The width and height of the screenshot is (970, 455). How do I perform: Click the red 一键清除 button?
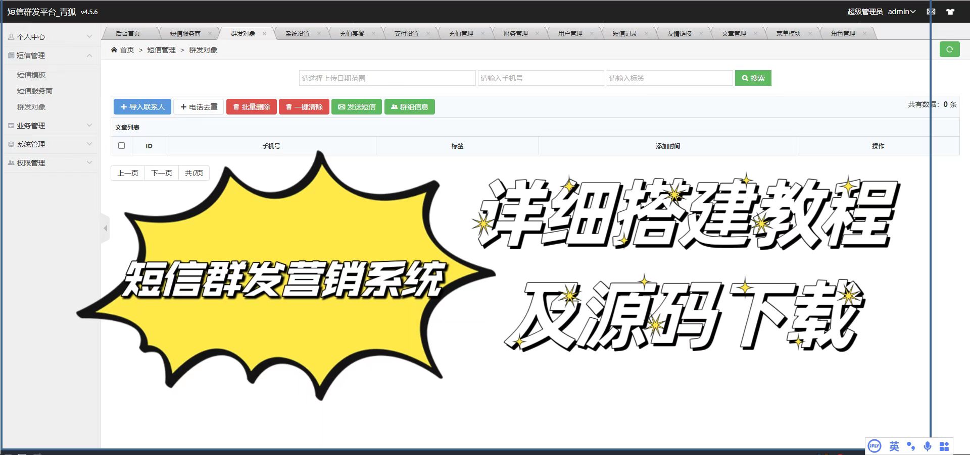click(304, 106)
